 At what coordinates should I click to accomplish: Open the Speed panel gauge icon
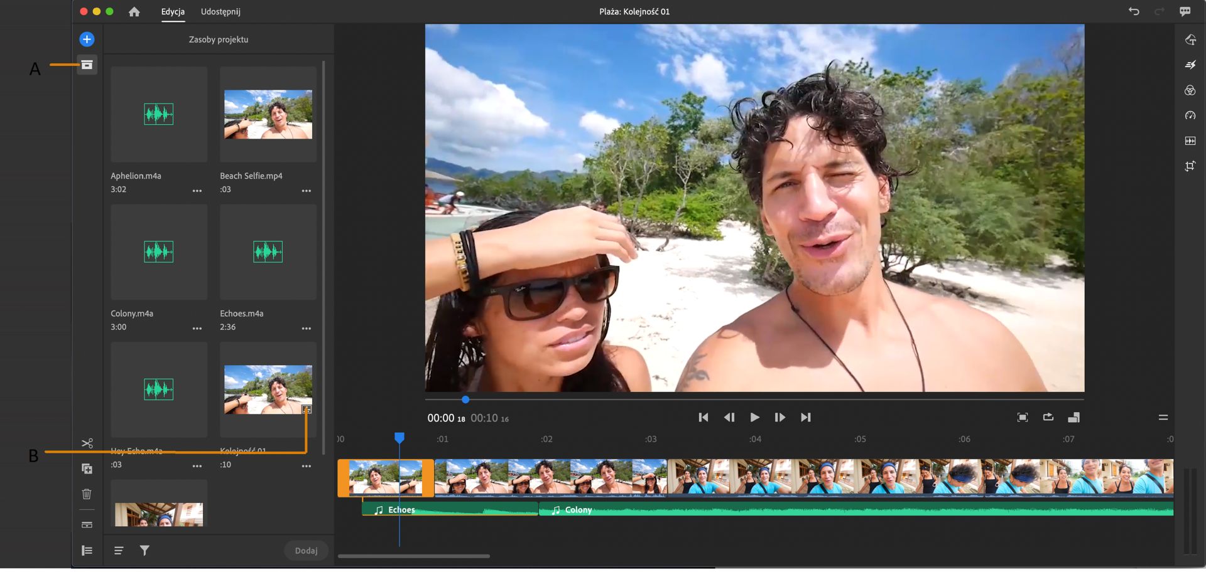click(x=1190, y=115)
